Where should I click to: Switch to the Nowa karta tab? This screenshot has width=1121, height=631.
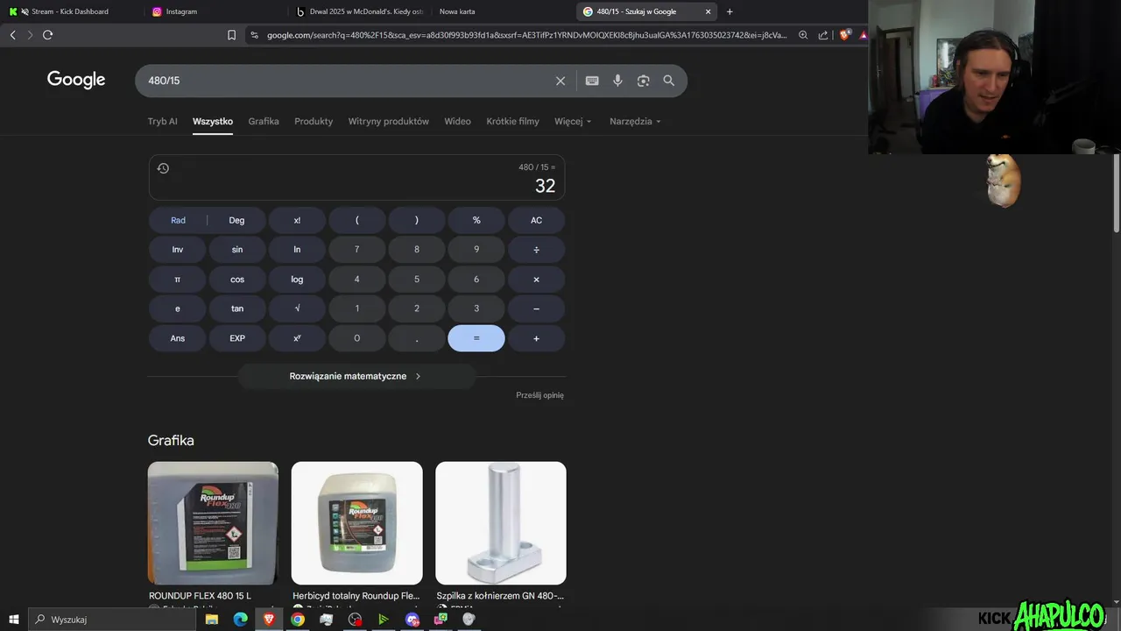pos(457,11)
